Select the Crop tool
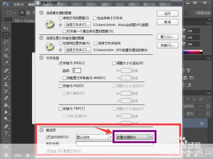Image resolution: width=213 pixels, height=159 pixels. [x=6, y=56]
